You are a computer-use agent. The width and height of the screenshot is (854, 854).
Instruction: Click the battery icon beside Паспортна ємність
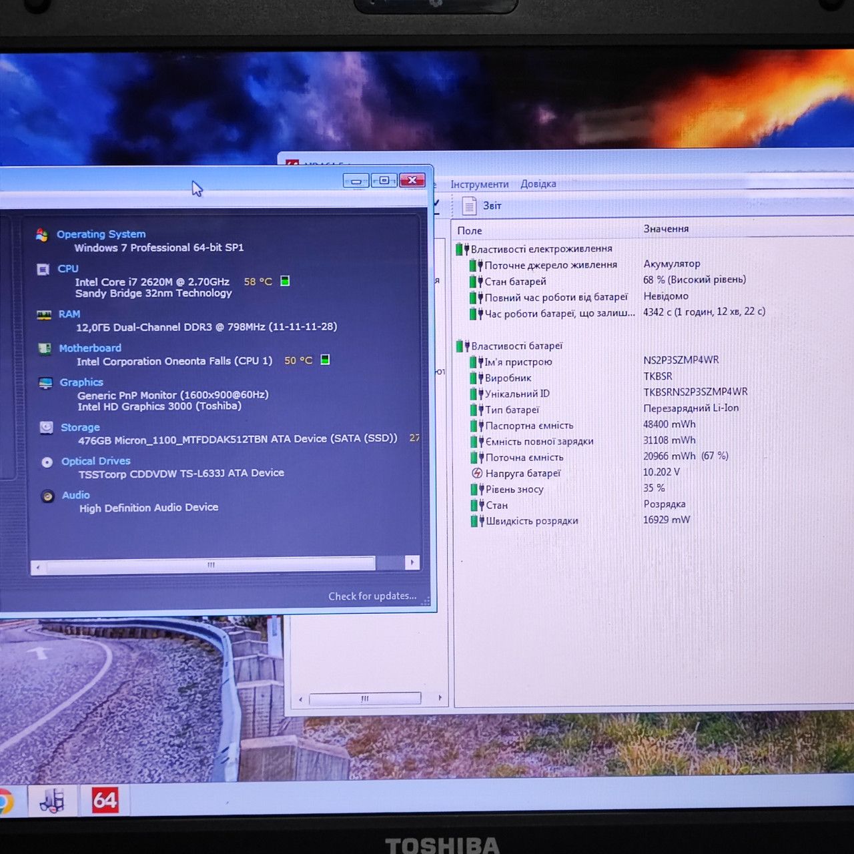[476, 426]
